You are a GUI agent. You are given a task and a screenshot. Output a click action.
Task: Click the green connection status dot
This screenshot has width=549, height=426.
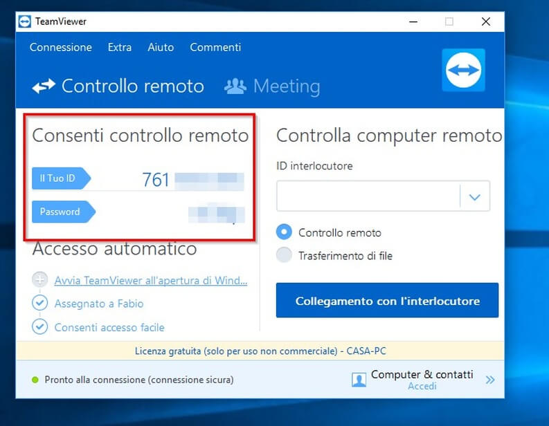[x=35, y=380]
